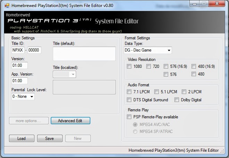Screen dimensions: 229x158
Task: Check the 576 (16:9) resolution option
Action: pyautogui.click(x=166, y=66)
